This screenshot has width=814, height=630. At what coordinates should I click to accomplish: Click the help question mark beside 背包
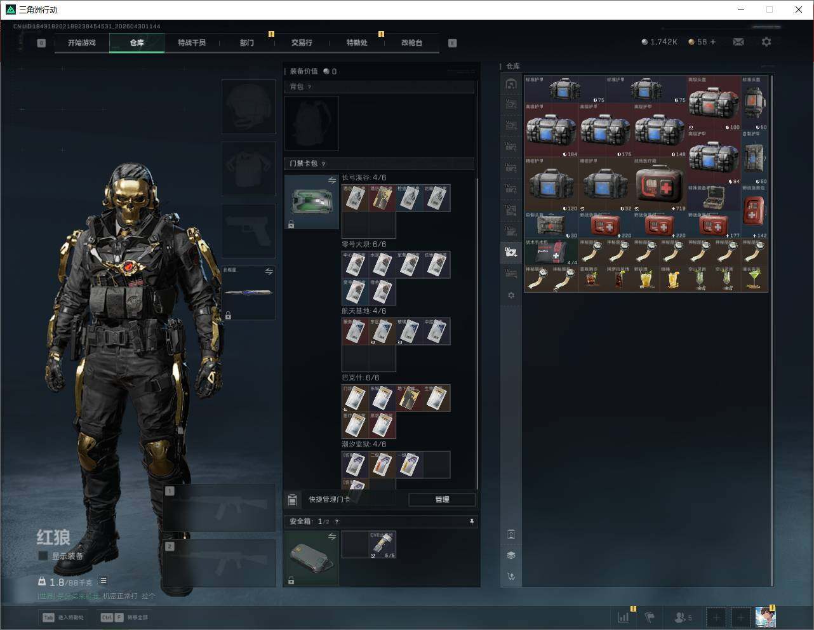[x=309, y=87]
